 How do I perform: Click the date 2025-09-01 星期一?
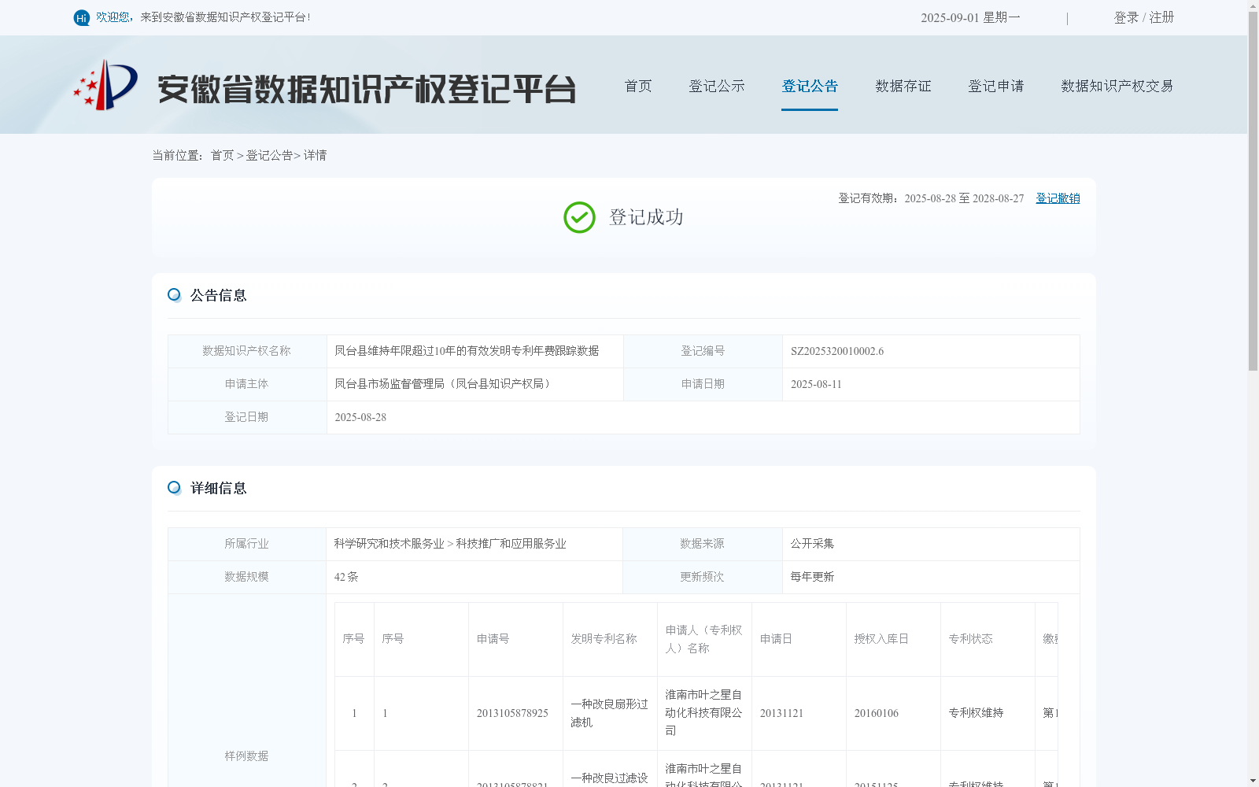click(970, 17)
